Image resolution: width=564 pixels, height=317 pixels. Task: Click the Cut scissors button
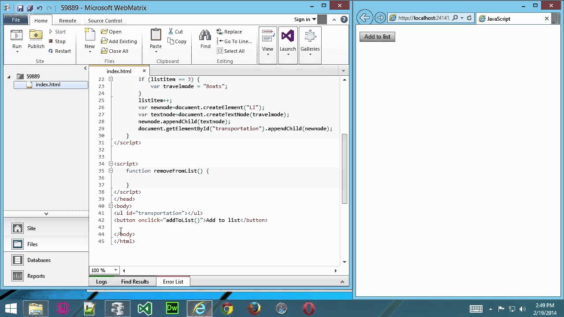175,32
